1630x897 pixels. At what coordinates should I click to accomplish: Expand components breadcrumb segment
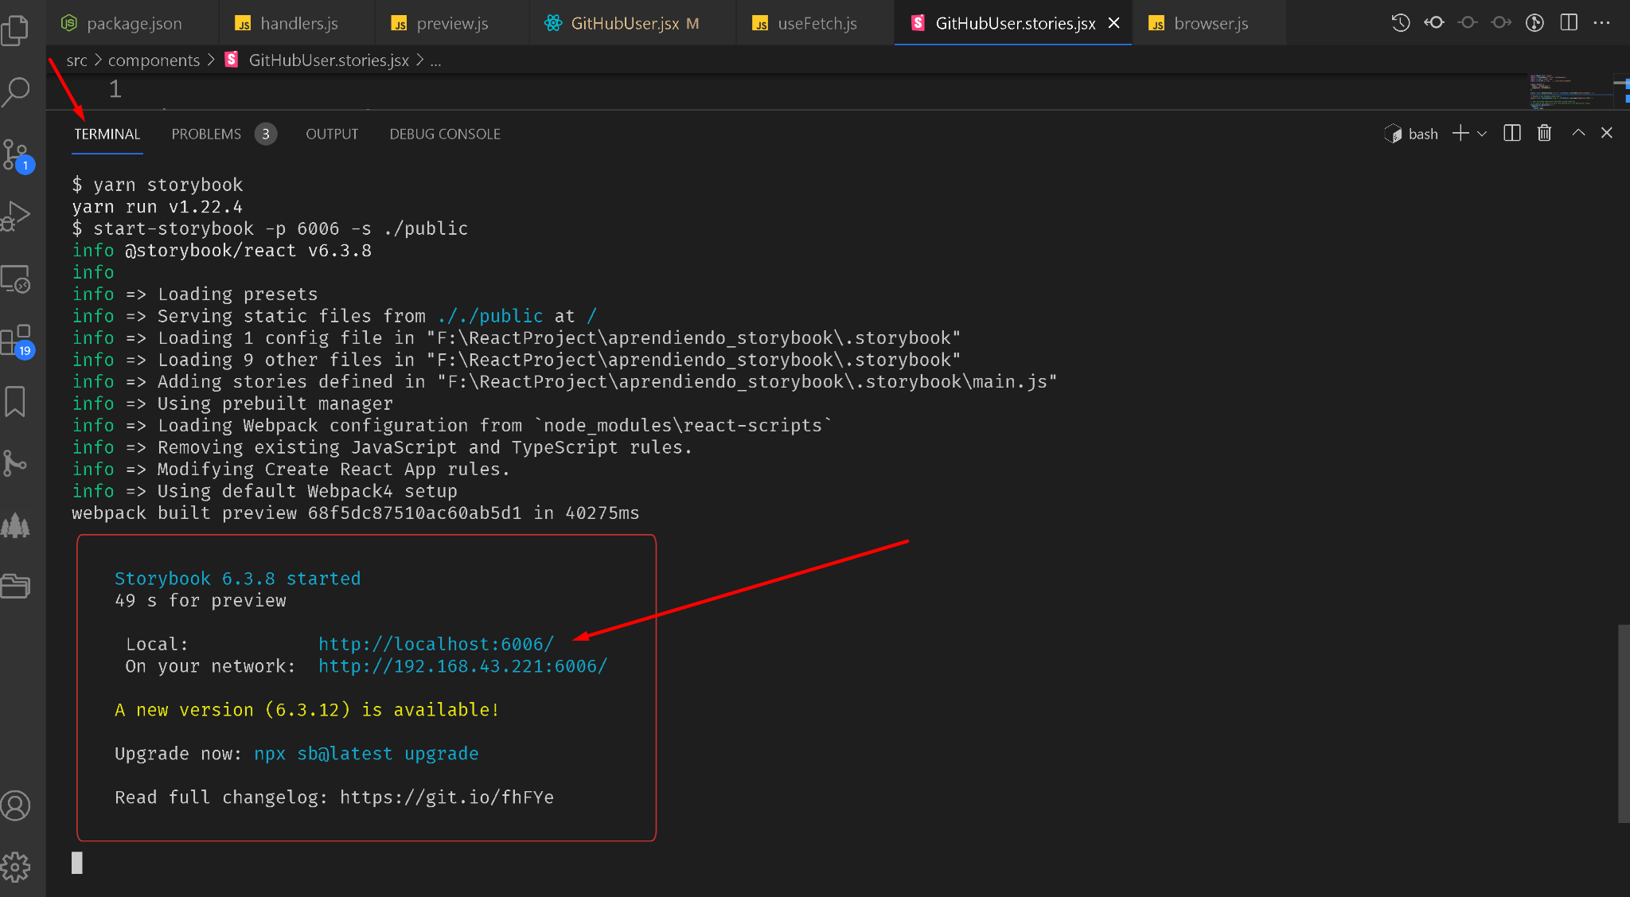154,60
